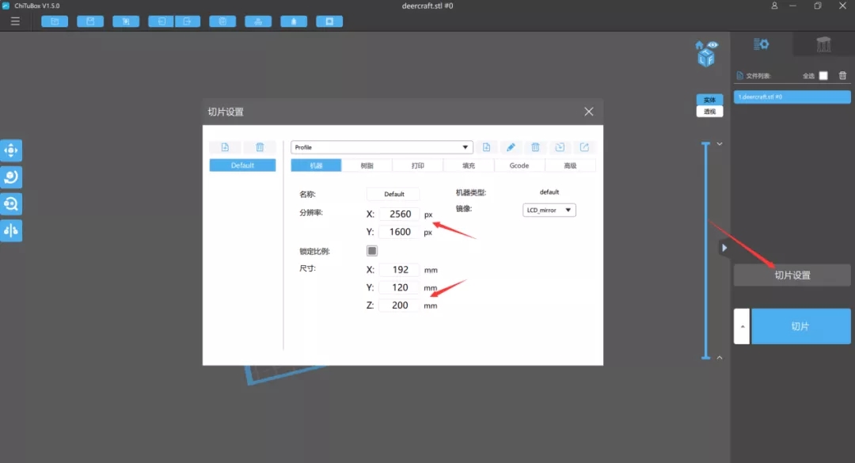Create new profile icon next to Profile dropdown
The width and height of the screenshot is (855, 463).
click(486, 147)
